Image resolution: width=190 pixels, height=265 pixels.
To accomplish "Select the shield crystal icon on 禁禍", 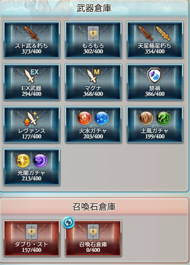I will coord(155,76).
